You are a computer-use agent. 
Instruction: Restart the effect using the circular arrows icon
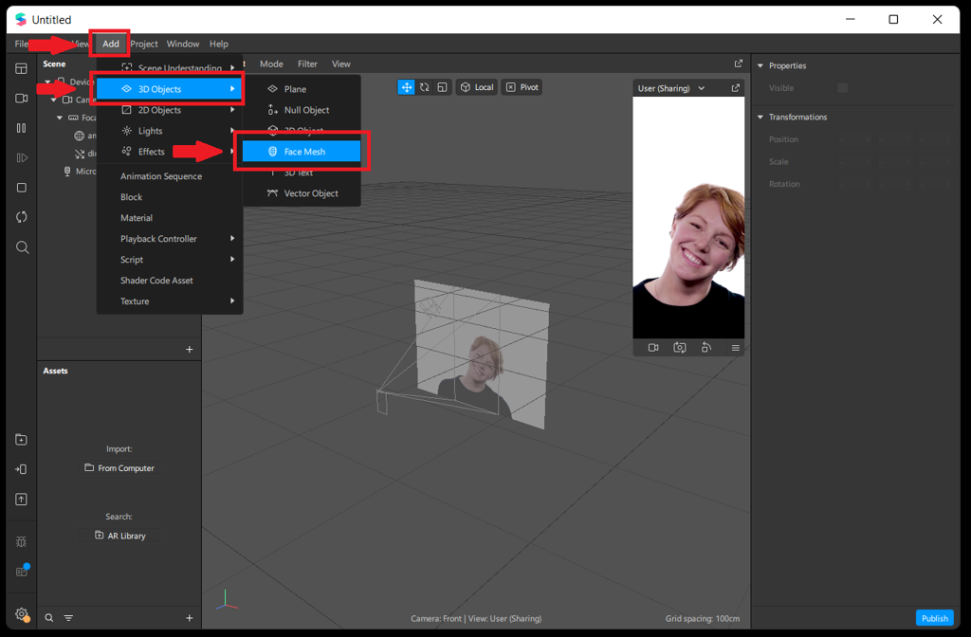(21, 217)
